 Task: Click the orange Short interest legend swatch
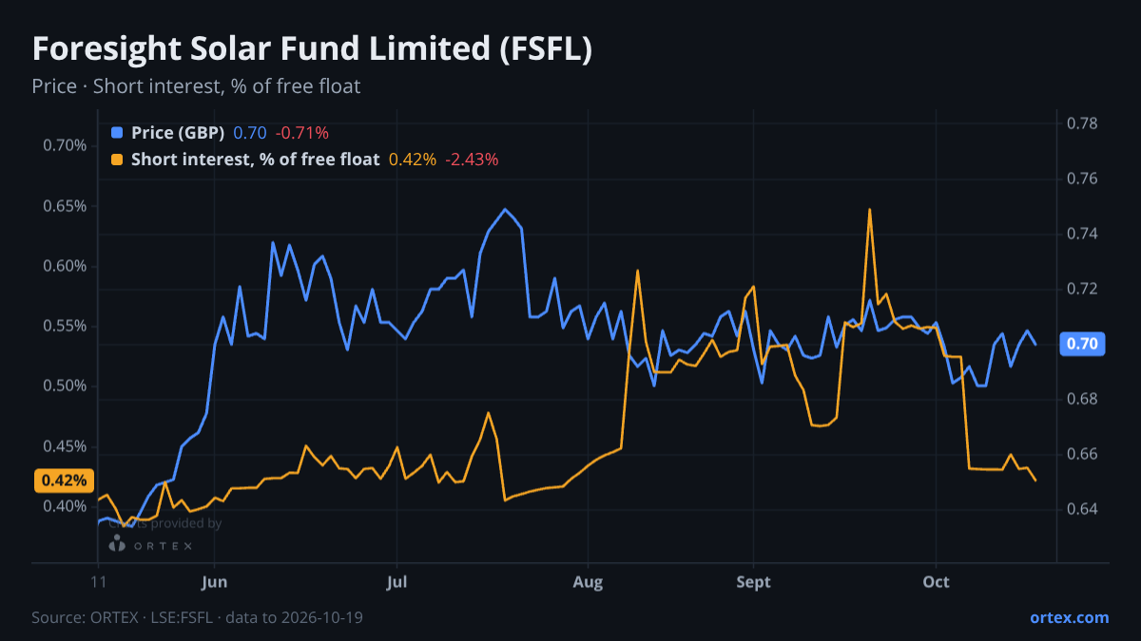117,160
